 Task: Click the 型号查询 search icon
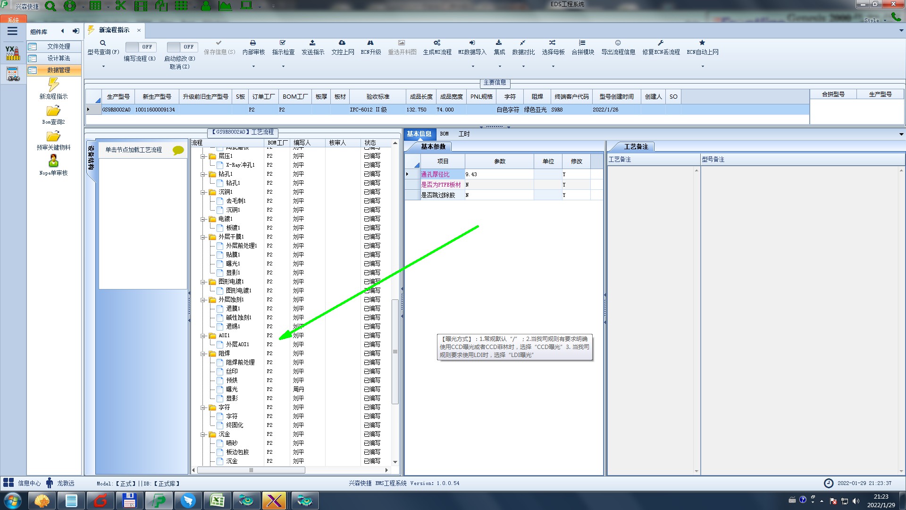pyautogui.click(x=103, y=43)
